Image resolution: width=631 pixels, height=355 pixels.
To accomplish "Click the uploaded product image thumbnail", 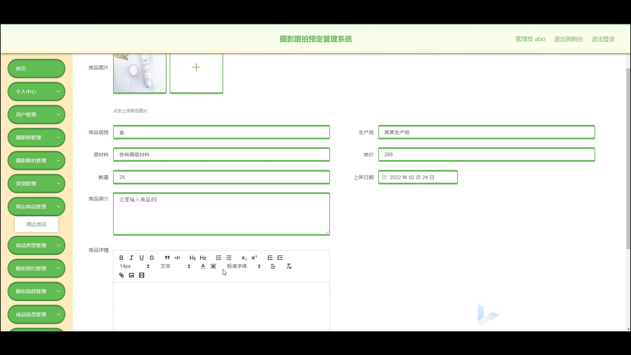I will 140,73.
